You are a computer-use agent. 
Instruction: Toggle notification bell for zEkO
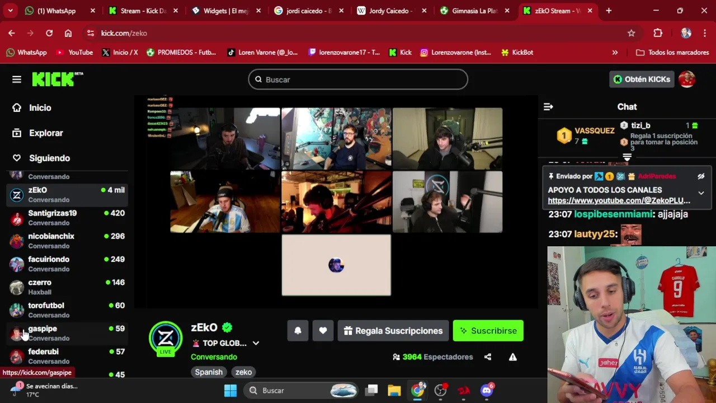298,331
